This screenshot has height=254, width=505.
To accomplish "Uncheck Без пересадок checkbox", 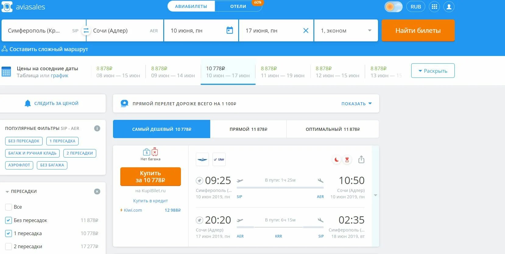I will pos(9,220).
